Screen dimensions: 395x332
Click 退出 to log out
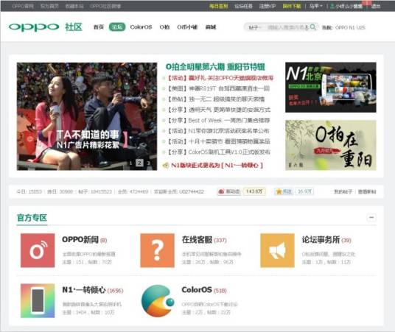click(x=376, y=6)
